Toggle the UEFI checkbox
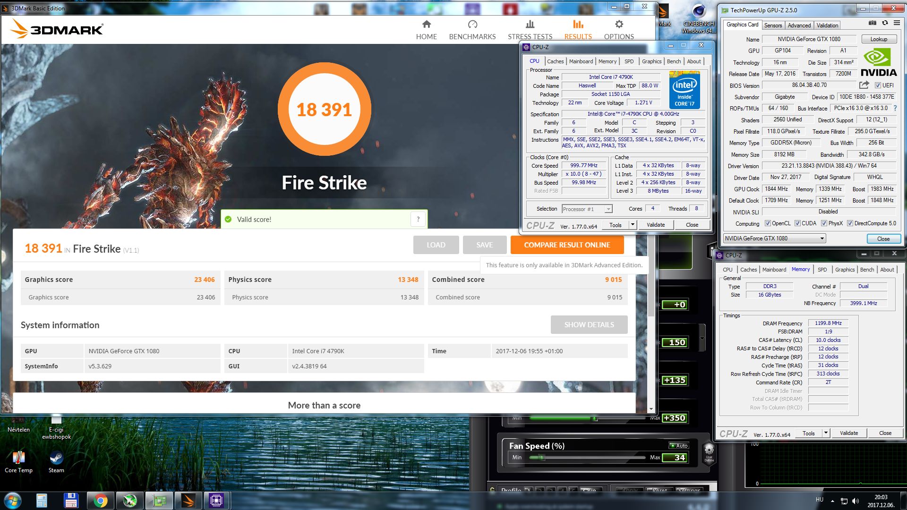The height and width of the screenshot is (510, 907). (x=878, y=85)
